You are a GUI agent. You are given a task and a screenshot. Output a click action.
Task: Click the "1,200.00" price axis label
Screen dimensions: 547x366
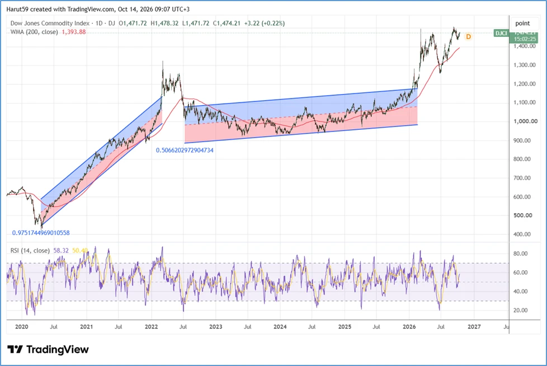point(524,84)
